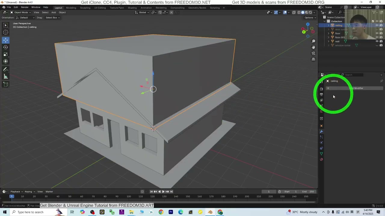Switch to UV Editing workspace tab
The height and width of the screenshot is (216, 385).
tap(100, 8)
